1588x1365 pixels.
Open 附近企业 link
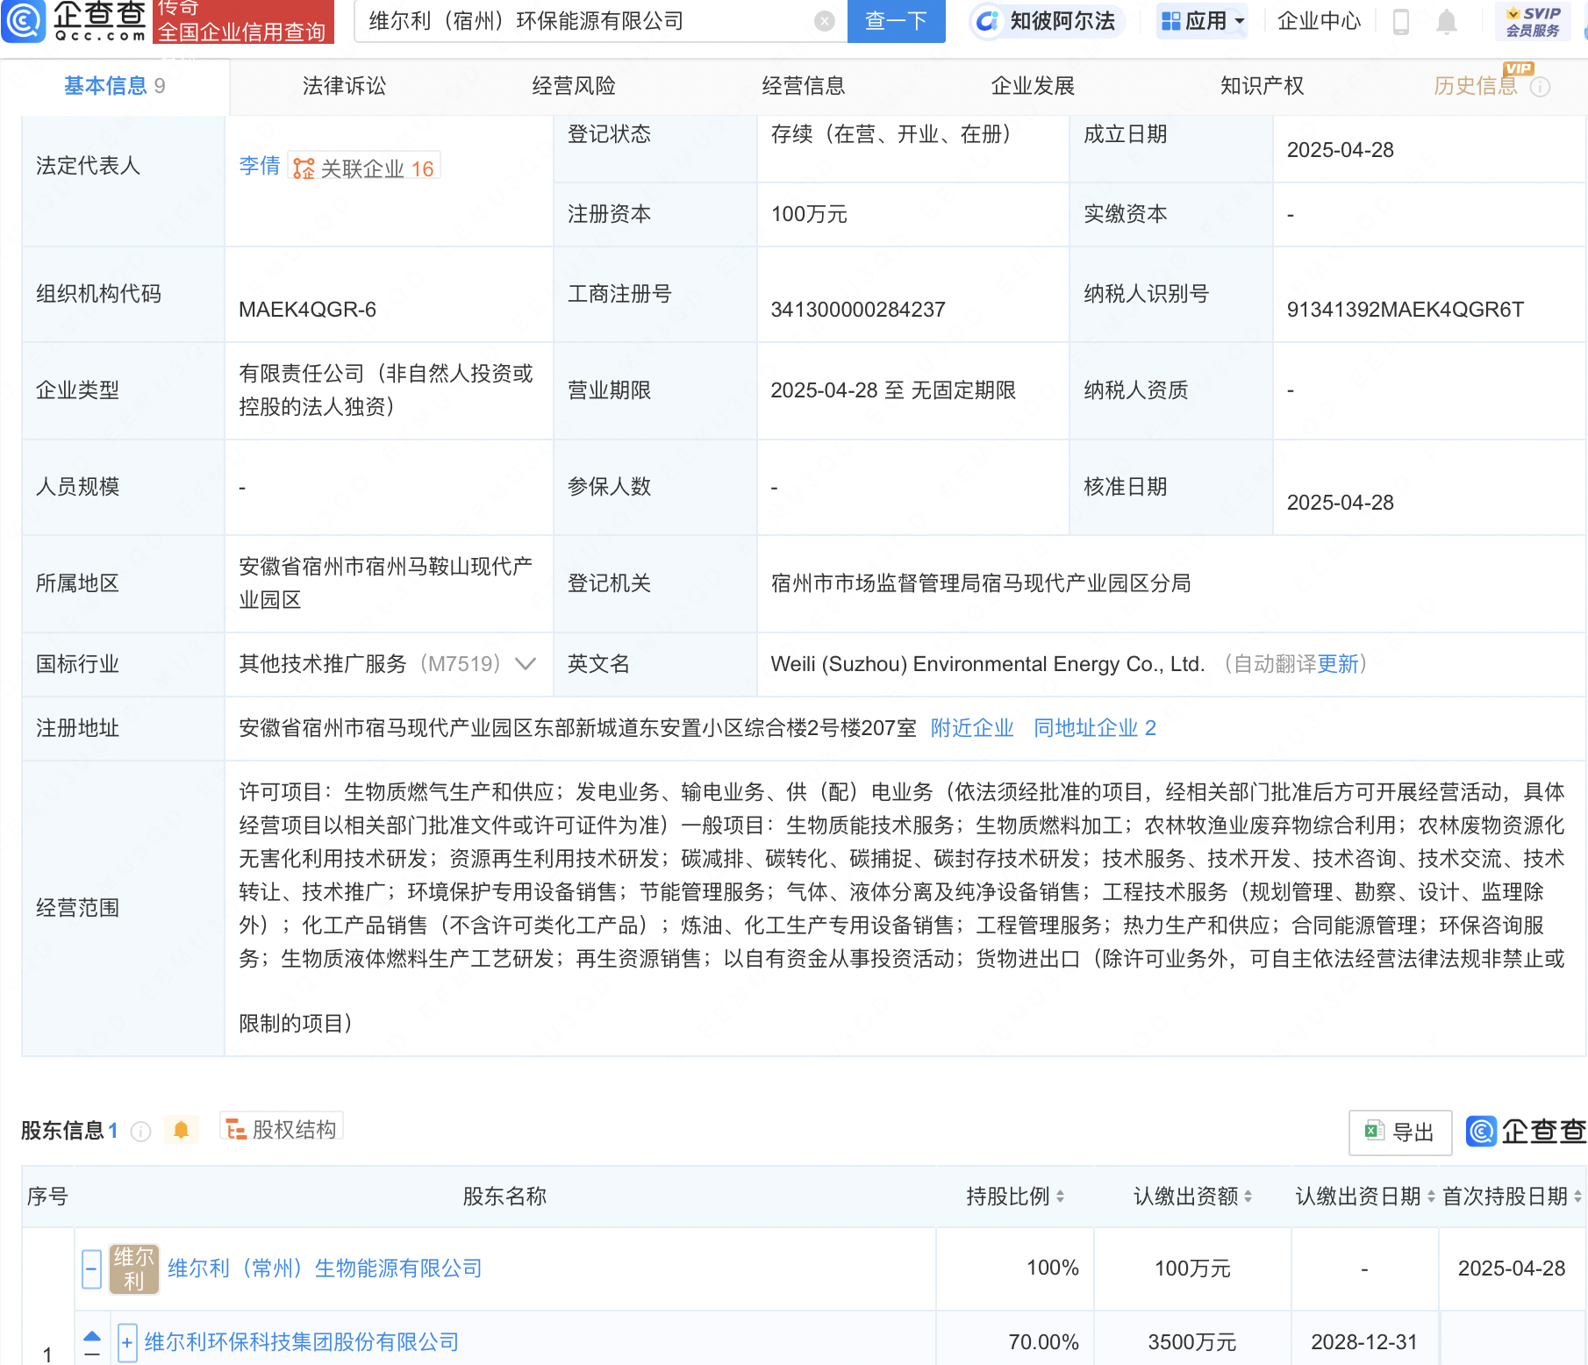(x=972, y=728)
